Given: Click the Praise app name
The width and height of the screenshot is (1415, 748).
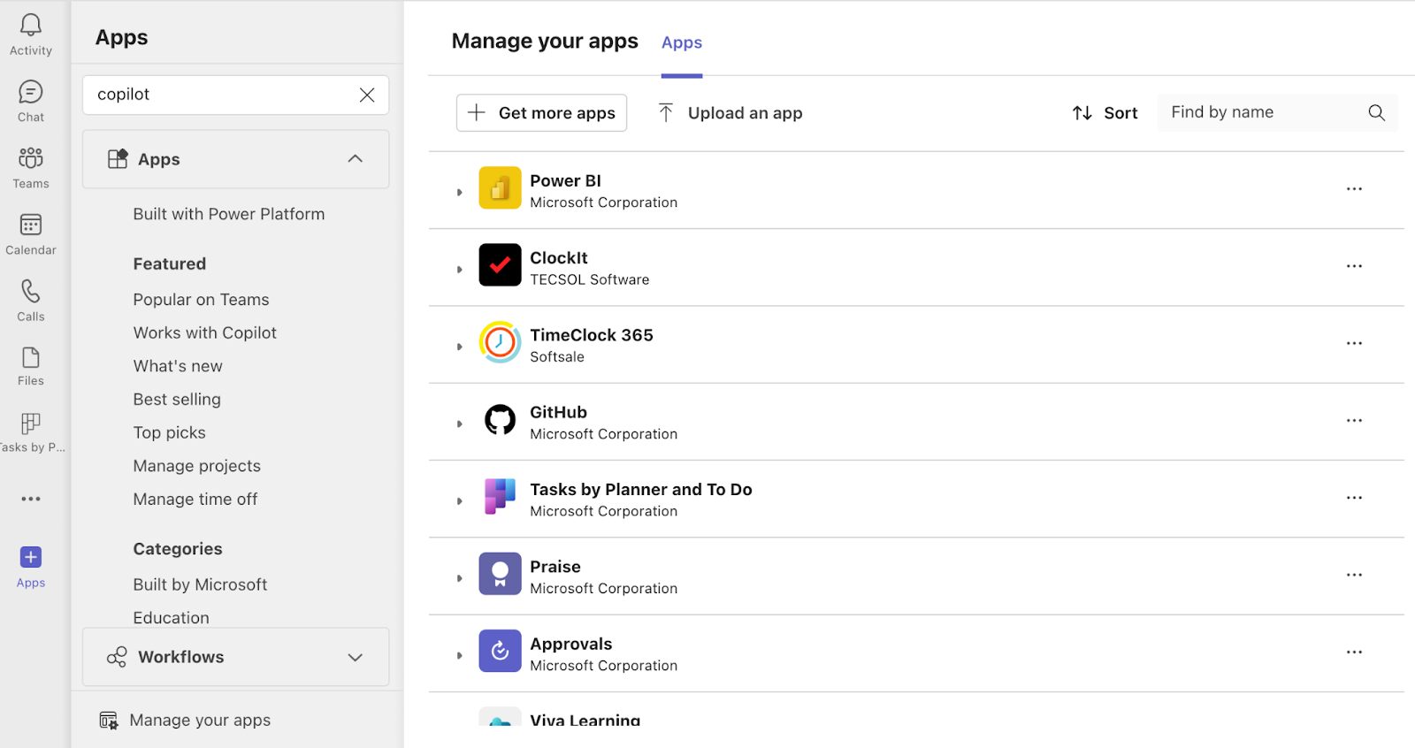Looking at the screenshot, I should 555,567.
